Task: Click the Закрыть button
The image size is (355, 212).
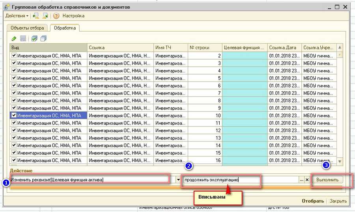Action: coord(338,201)
